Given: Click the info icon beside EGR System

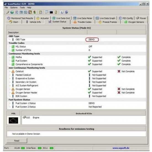Looking at the screenshot, I should click(13, 96).
